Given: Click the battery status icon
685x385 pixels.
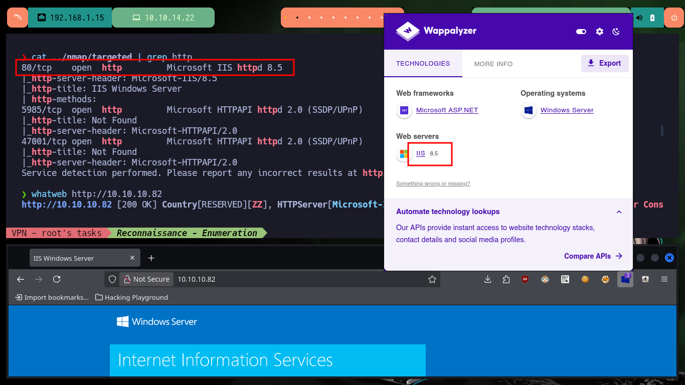Looking at the screenshot, I should 652,18.
